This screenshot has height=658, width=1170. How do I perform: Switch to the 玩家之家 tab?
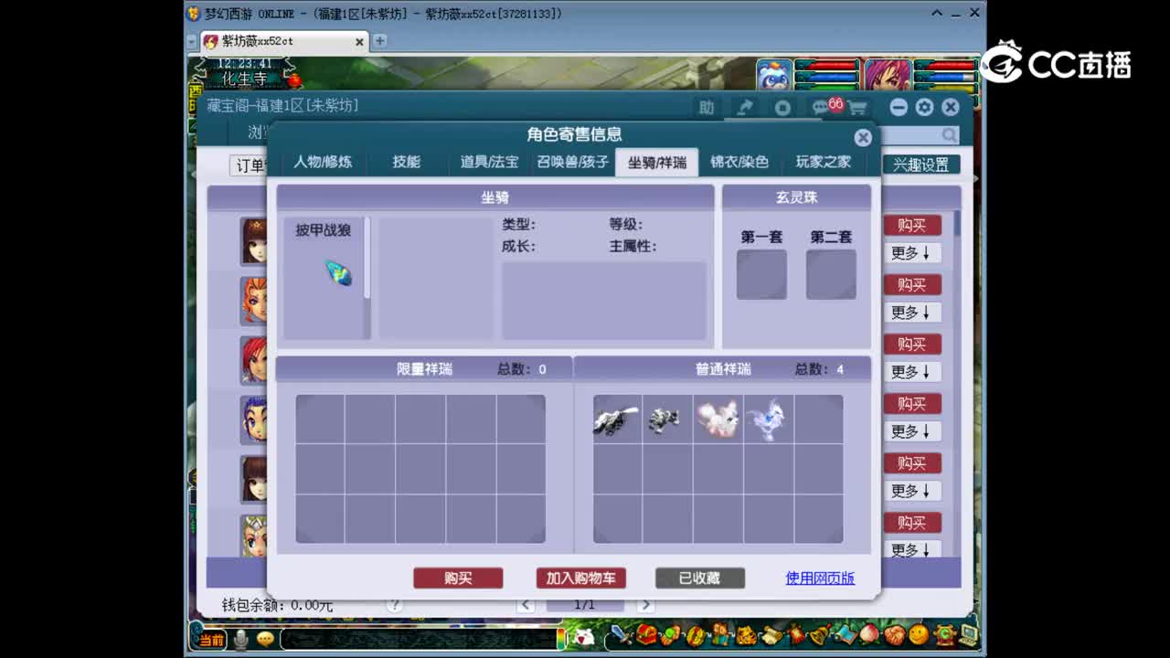pos(823,162)
